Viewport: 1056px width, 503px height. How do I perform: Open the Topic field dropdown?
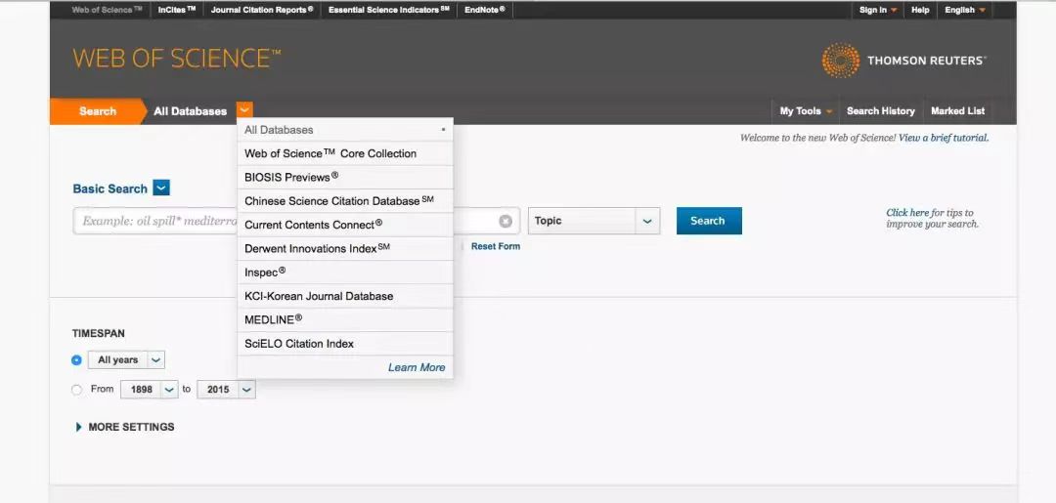click(x=594, y=221)
